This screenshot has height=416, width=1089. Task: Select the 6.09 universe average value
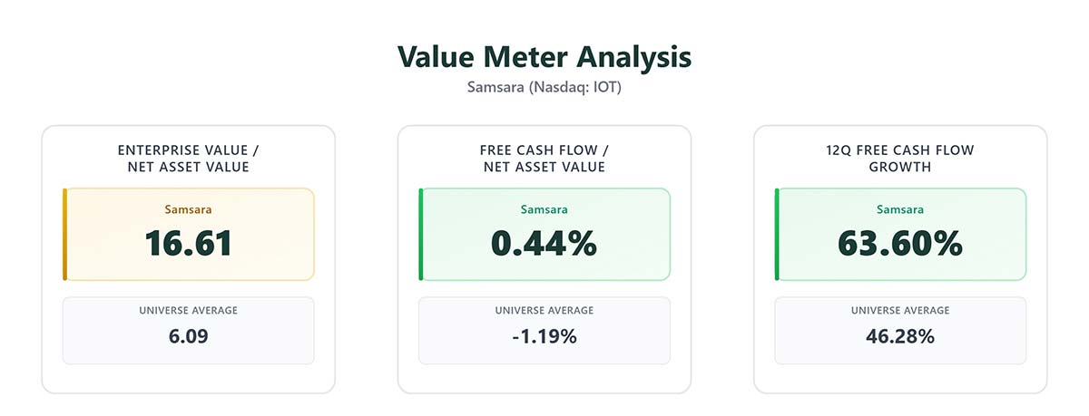(189, 337)
